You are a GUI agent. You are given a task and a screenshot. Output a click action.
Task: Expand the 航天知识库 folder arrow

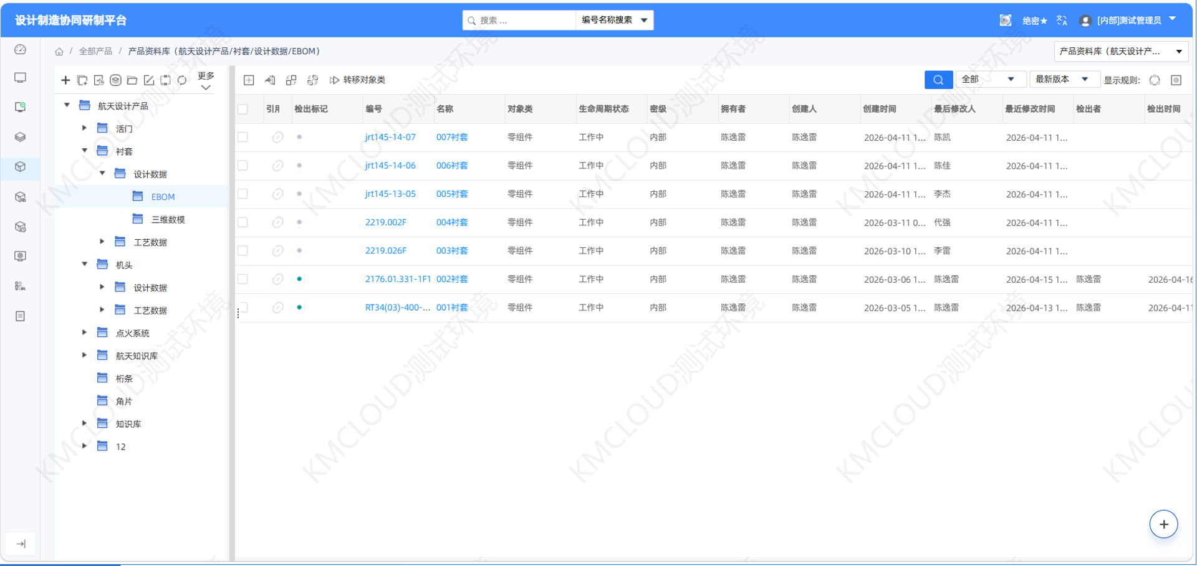click(85, 355)
